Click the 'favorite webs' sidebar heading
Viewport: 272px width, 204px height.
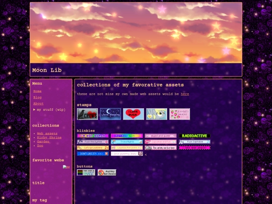48,160
